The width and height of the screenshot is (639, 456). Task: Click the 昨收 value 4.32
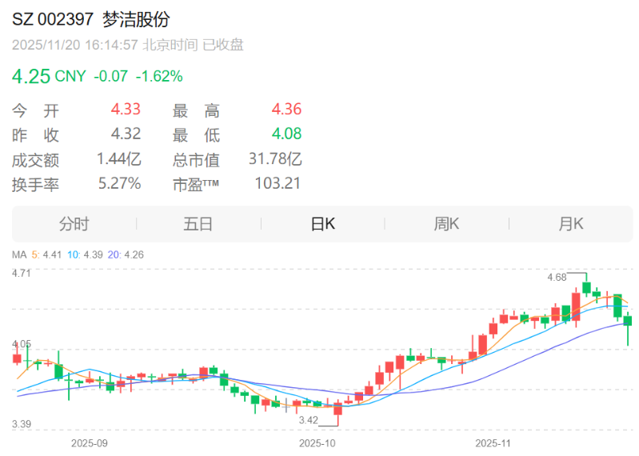tap(126, 134)
